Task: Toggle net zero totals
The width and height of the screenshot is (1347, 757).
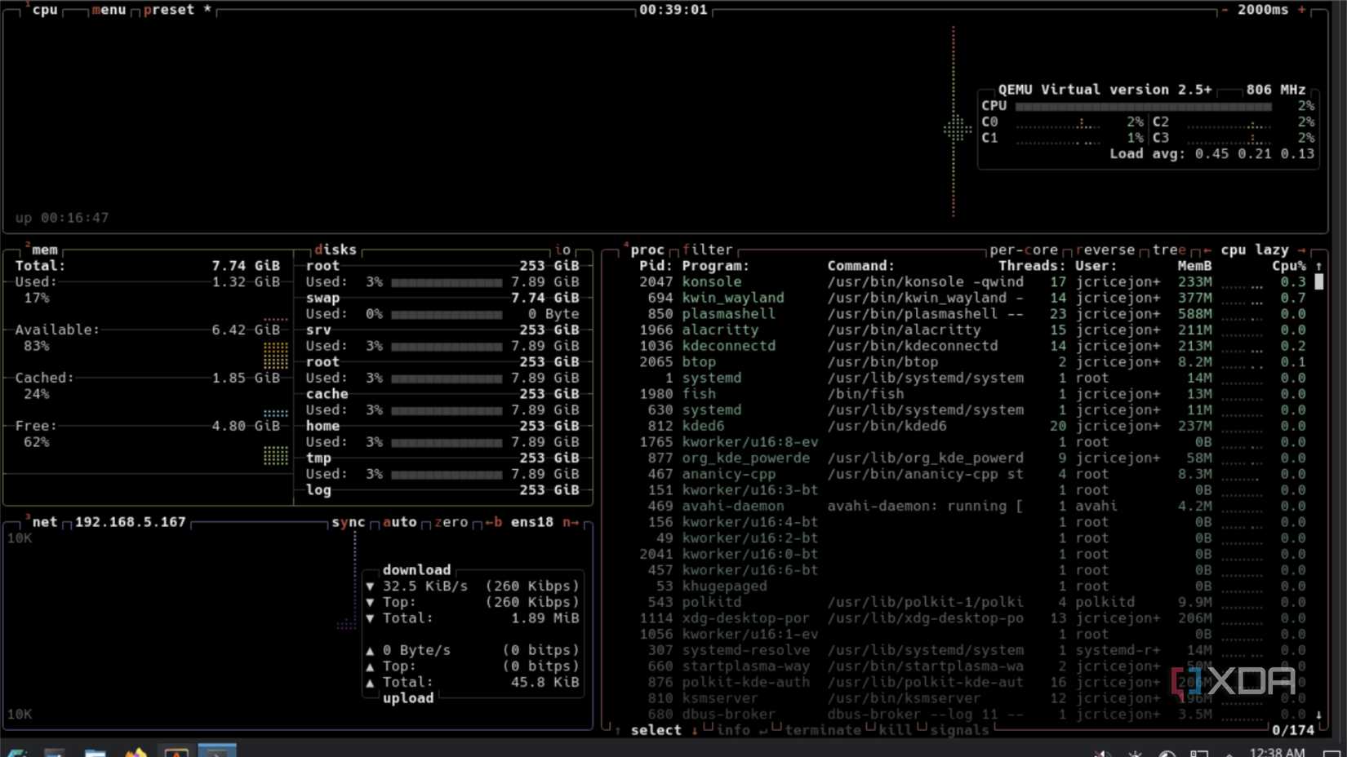Action: click(x=451, y=522)
